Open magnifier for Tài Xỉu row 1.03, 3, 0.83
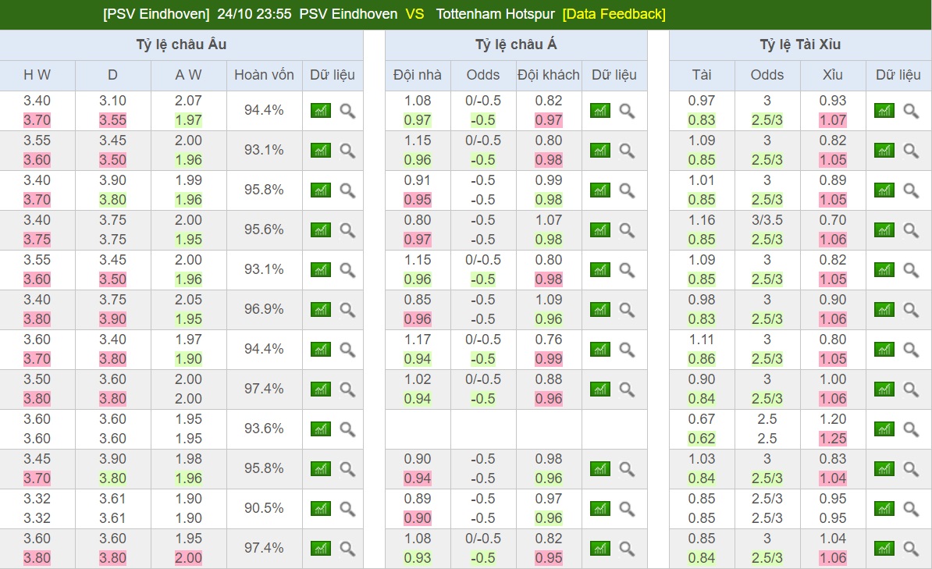The width and height of the screenshot is (932, 569). pyautogui.click(x=911, y=469)
